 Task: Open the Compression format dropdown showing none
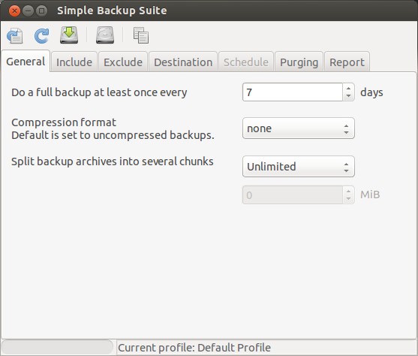(x=299, y=128)
